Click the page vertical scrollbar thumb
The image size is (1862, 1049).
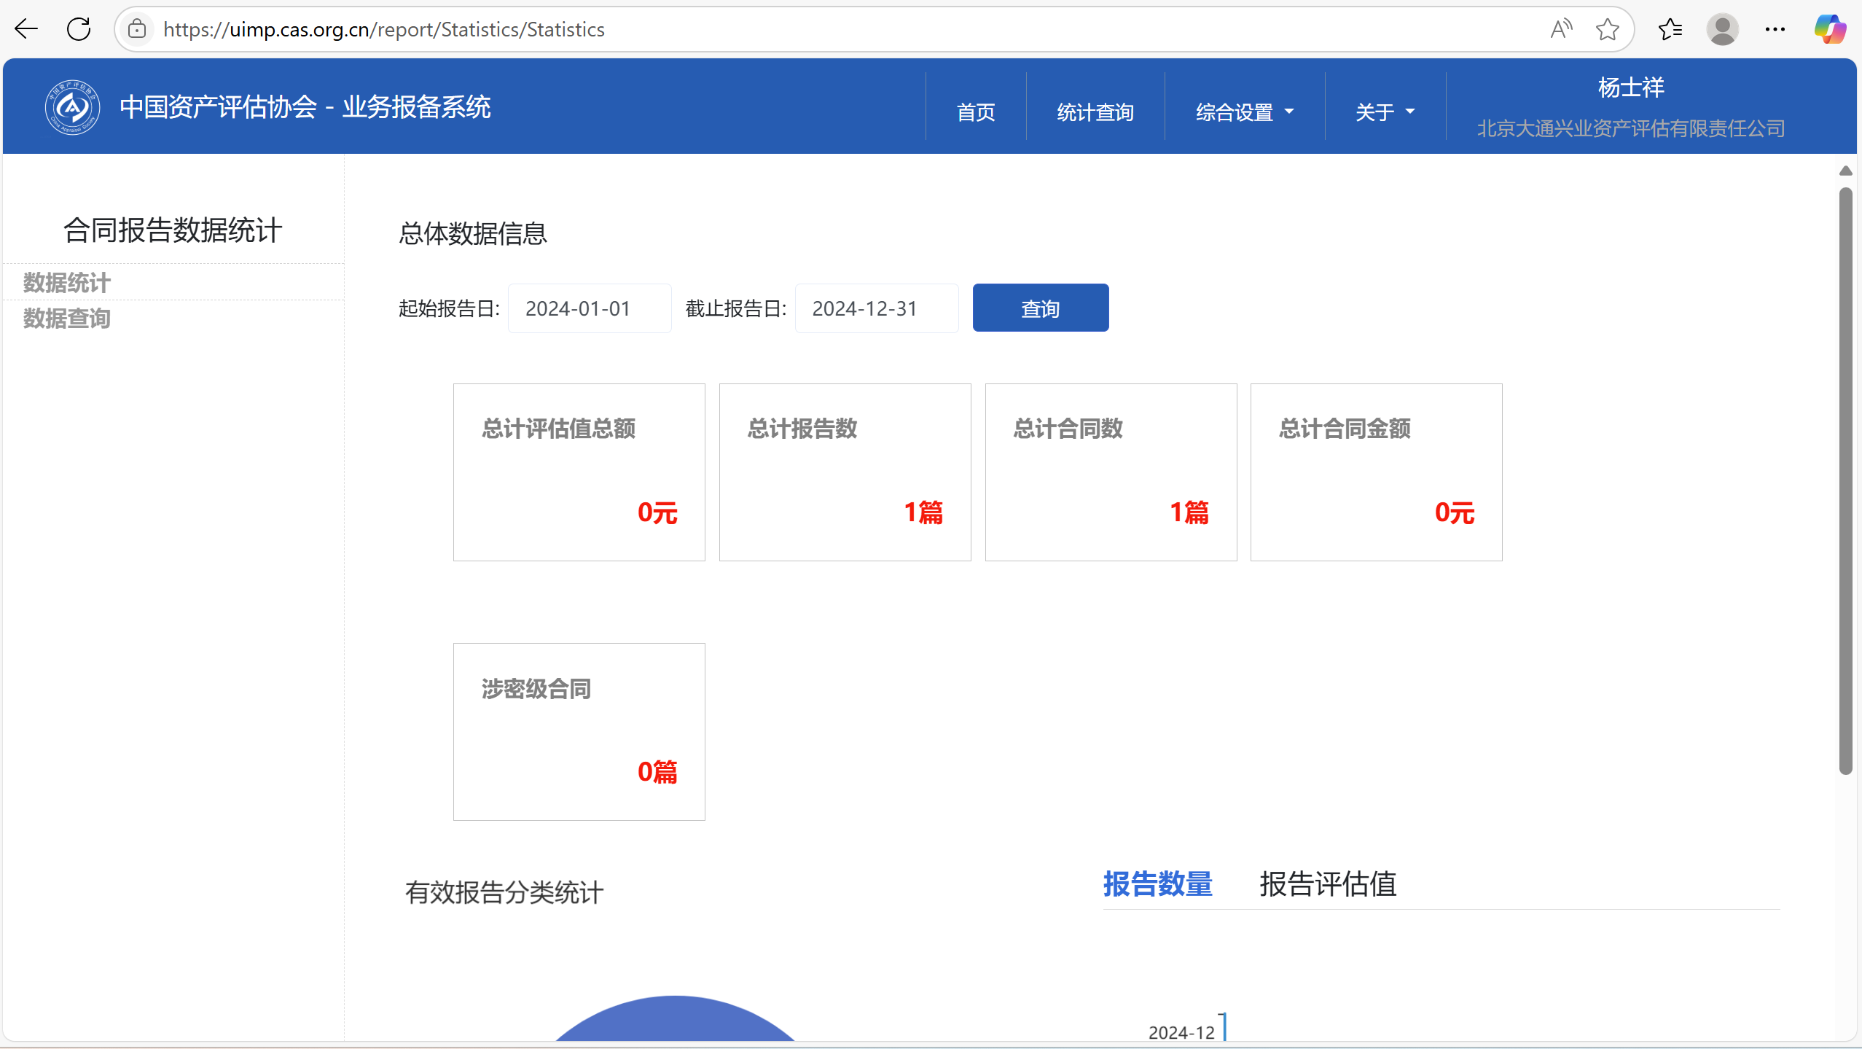point(1845,481)
